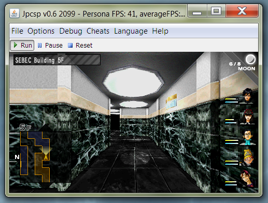This screenshot has height=203, width=268.
Task: Open the Language menu
Action: (131, 31)
